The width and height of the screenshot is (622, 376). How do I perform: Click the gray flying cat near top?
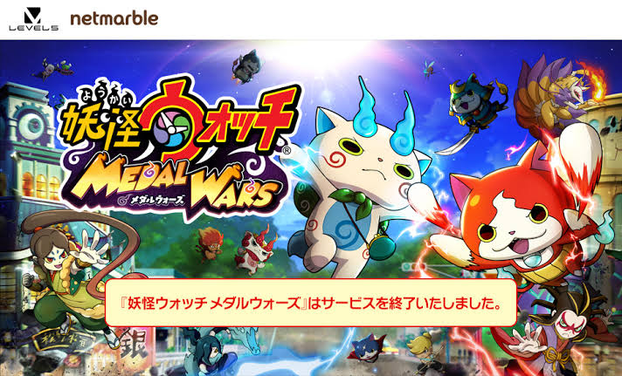(x=246, y=67)
